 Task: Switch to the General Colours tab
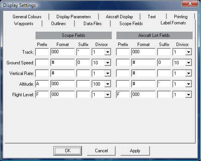(27, 17)
